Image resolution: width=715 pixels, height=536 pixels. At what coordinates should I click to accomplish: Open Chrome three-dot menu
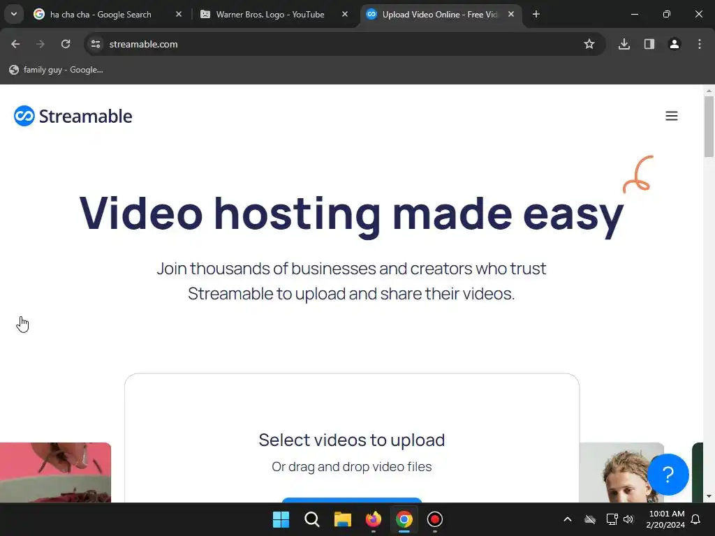(x=700, y=44)
